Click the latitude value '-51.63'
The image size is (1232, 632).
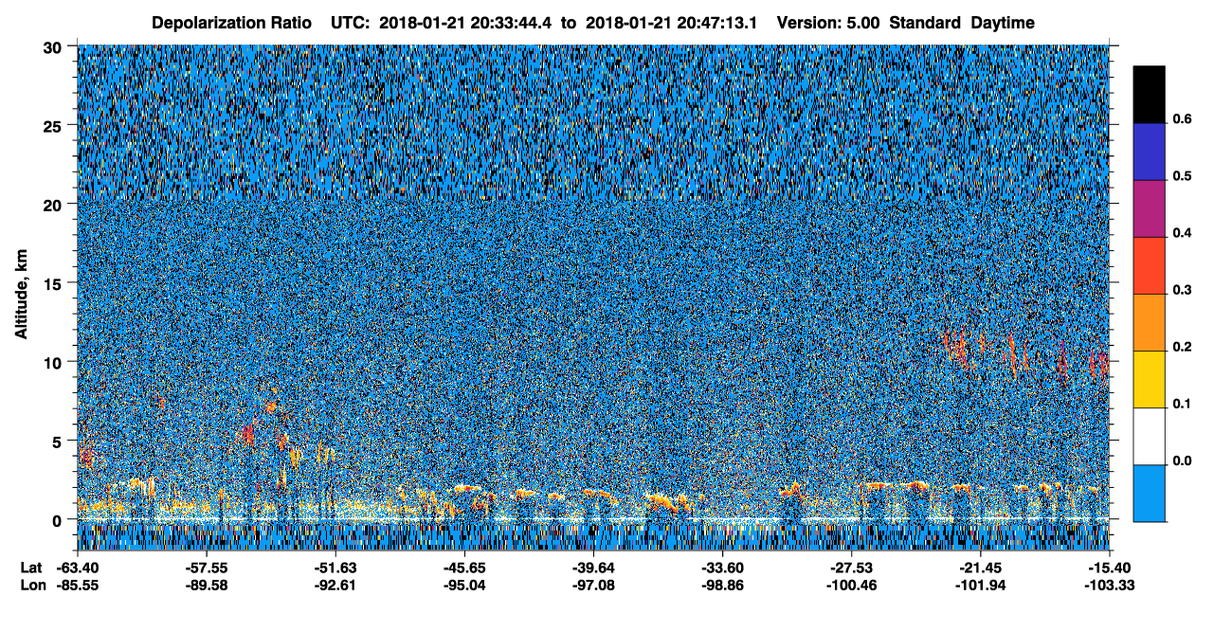click(335, 568)
